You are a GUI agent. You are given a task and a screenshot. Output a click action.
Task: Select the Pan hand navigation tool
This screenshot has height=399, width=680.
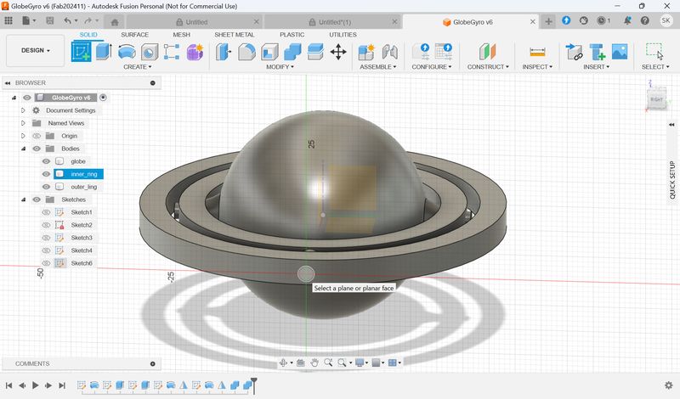314,362
